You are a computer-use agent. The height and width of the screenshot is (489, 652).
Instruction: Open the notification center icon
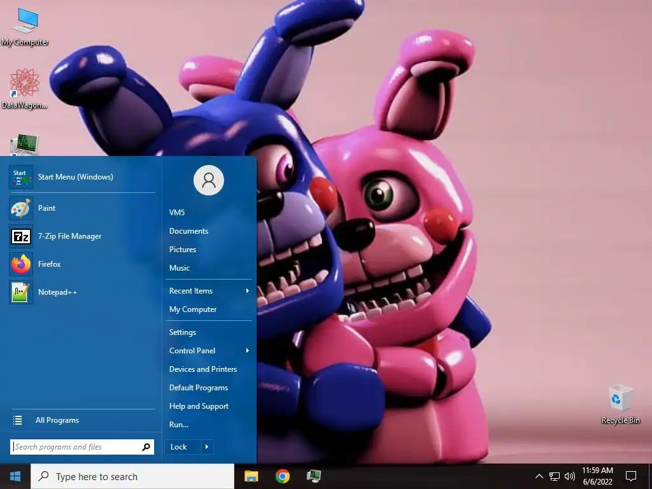[x=631, y=476]
